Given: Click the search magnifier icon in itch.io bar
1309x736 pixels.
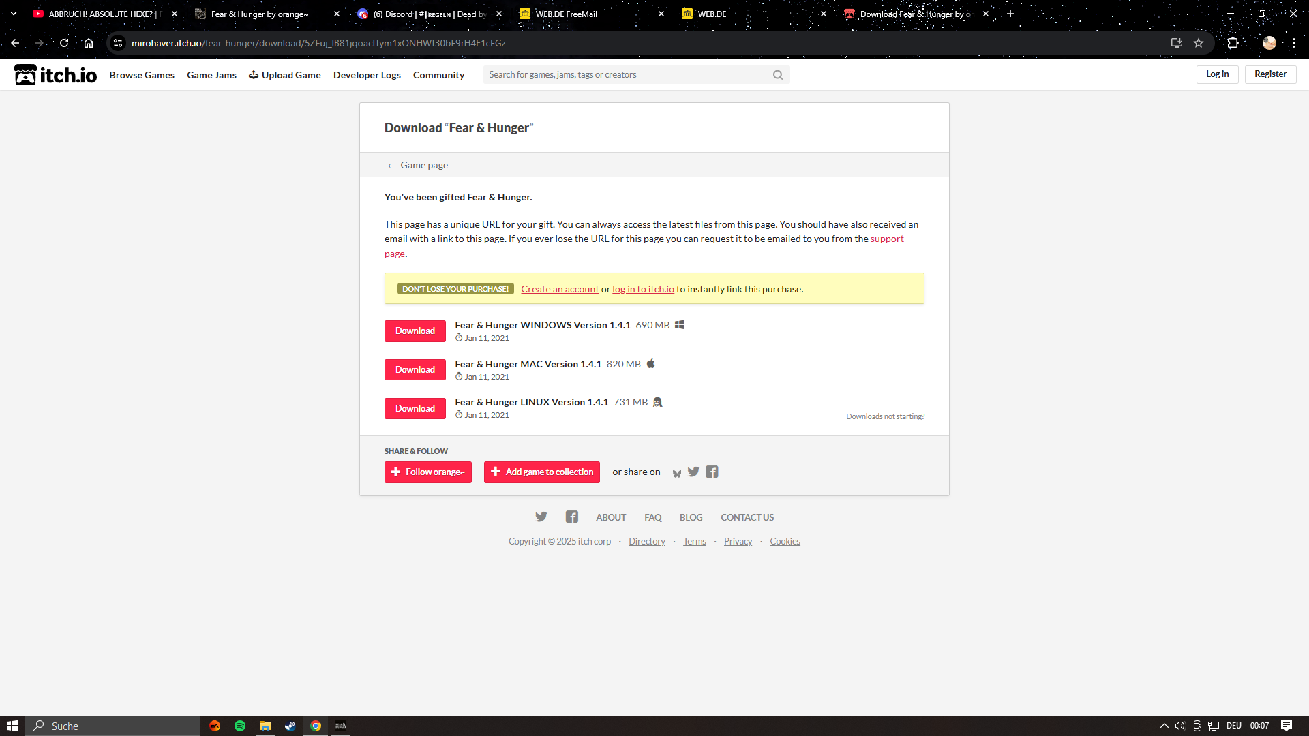Looking at the screenshot, I should (778, 75).
